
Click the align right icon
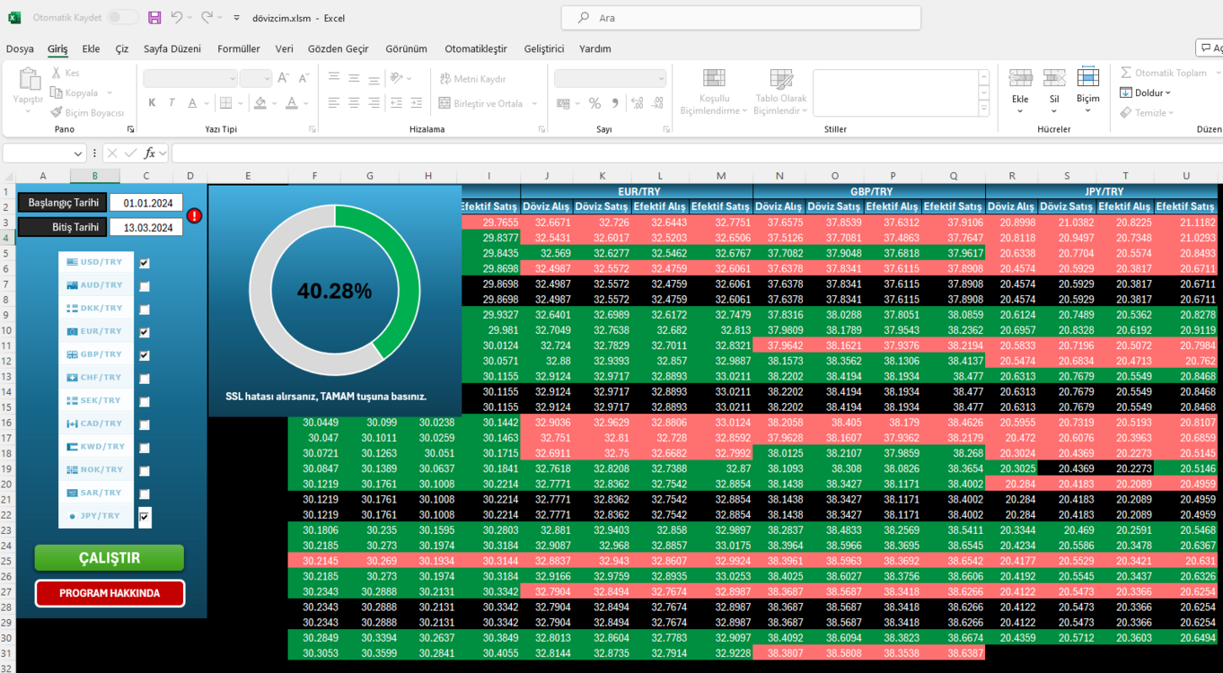tap(374, 103)
